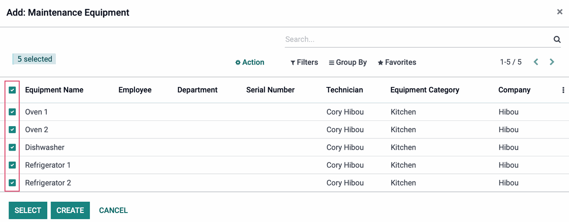
Task: Open the Group By dropdown
Action: click(348, 62)
